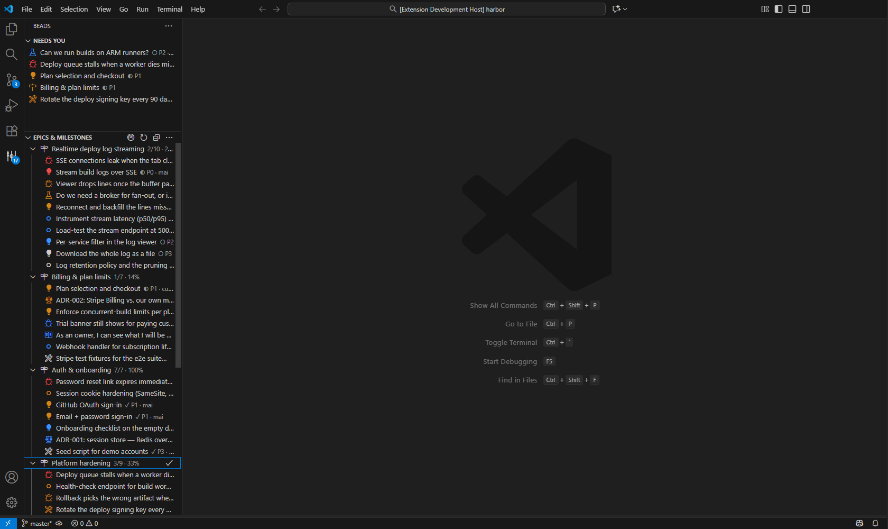
Task: Select 'Rollback picks the wrong artifact' item
Action: click(100, 498)
